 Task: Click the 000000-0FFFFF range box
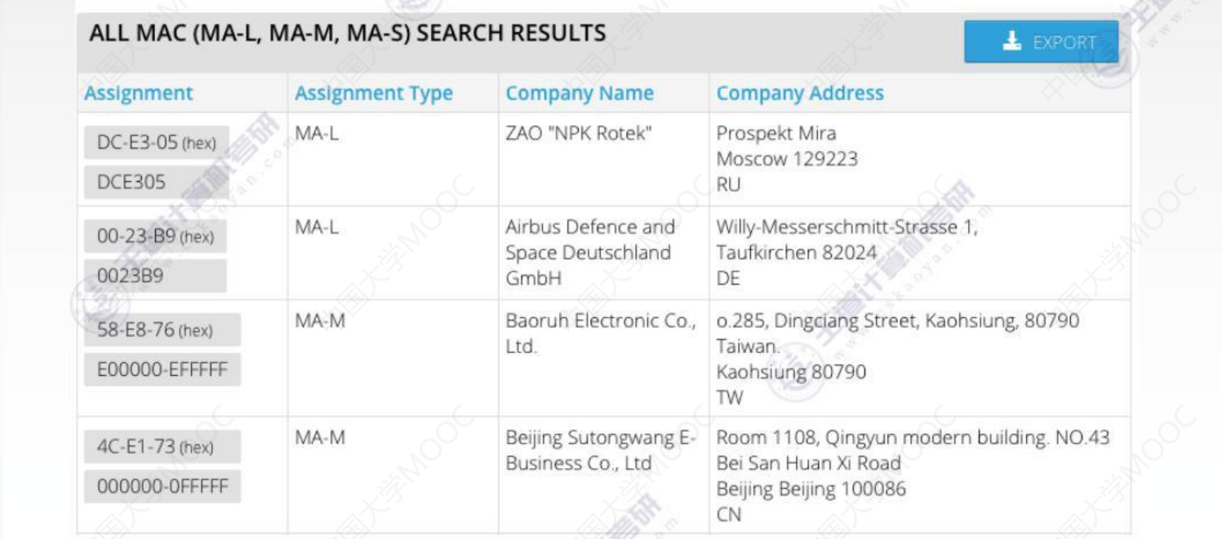(162, 487)
